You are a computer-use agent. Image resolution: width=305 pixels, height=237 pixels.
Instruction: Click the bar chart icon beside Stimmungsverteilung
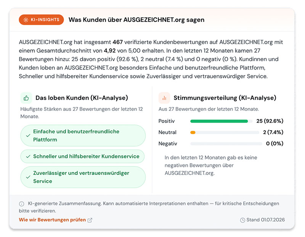(164, 98)
